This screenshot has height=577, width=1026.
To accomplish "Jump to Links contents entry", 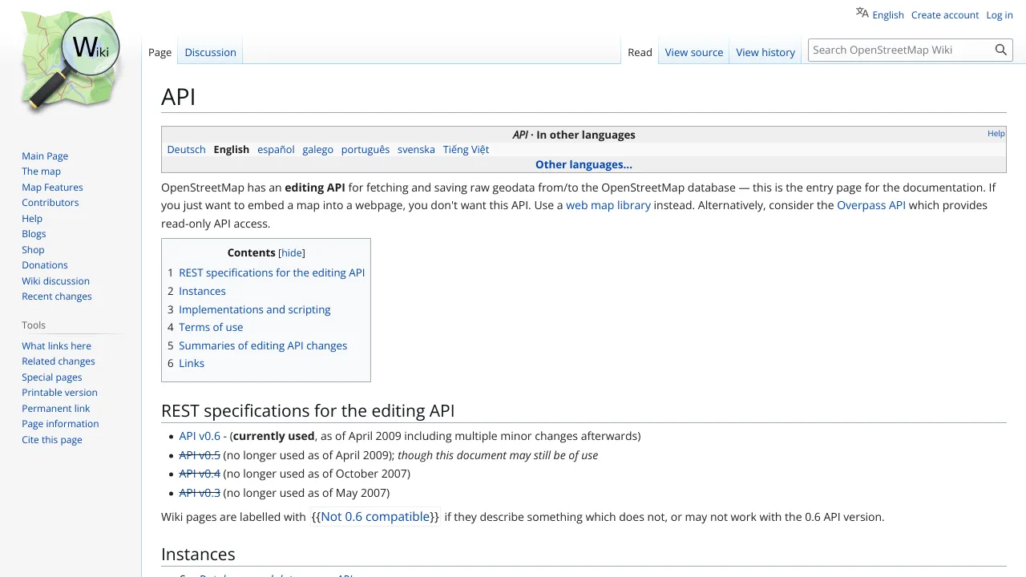I will click(x=192, y=363).
